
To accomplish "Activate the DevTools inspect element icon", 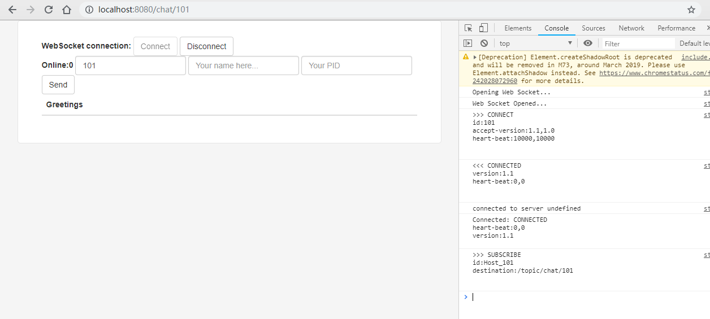I will pos(468,28).
